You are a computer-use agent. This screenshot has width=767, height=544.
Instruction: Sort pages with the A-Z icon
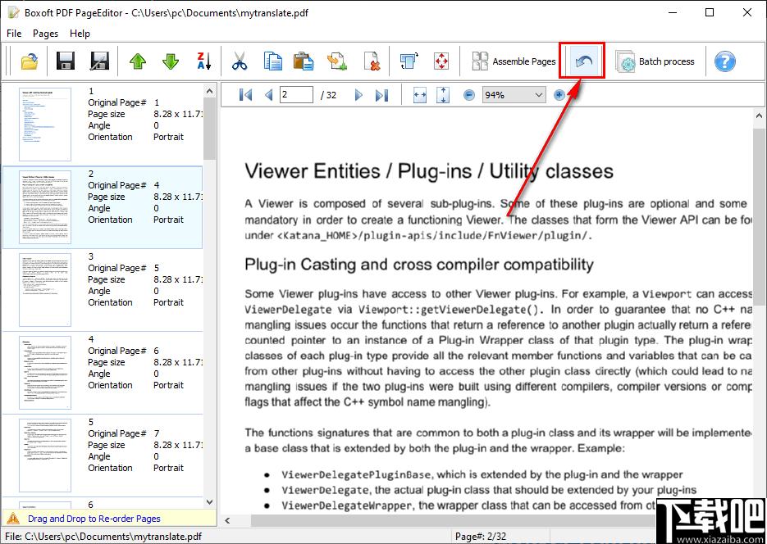203,61
